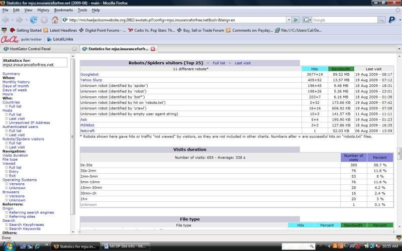Click the browser Forward arrow button
Screen dimensions: 402x251
click(19, 20)
